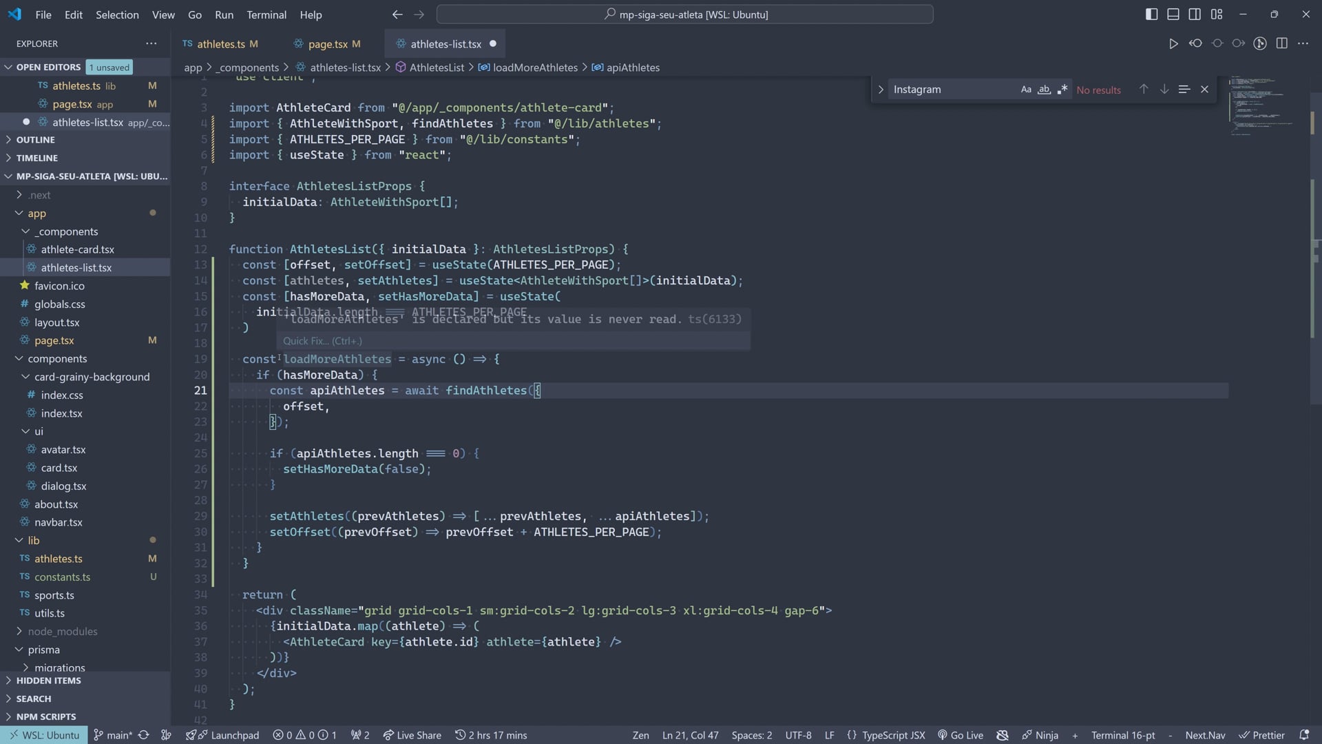Click next match arrow in find widget

pos(1164,90)
